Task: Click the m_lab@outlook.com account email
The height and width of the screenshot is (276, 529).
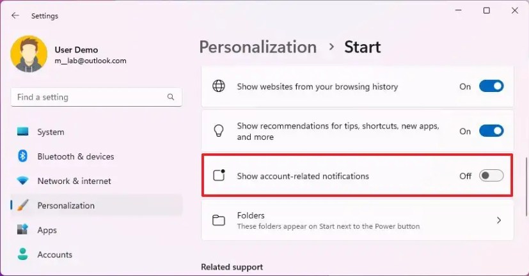Action: coord(91,61)
